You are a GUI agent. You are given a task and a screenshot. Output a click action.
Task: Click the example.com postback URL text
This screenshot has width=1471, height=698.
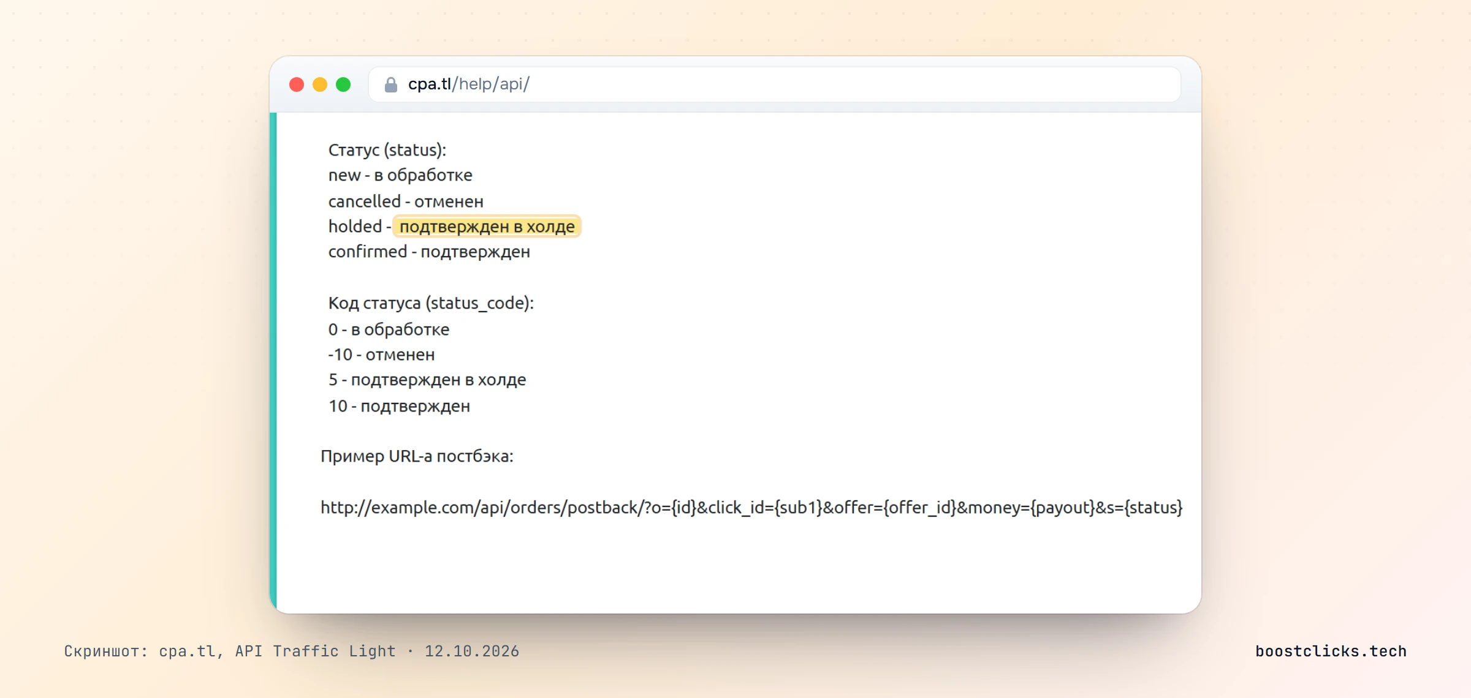coord(751,508)
